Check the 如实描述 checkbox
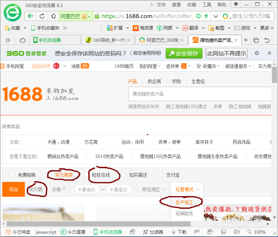This screenshot has height=237, width=278. click(x=123, y=175)
